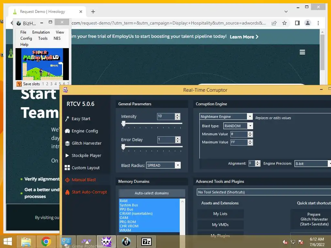Open My Lists button

coord(220,214)
